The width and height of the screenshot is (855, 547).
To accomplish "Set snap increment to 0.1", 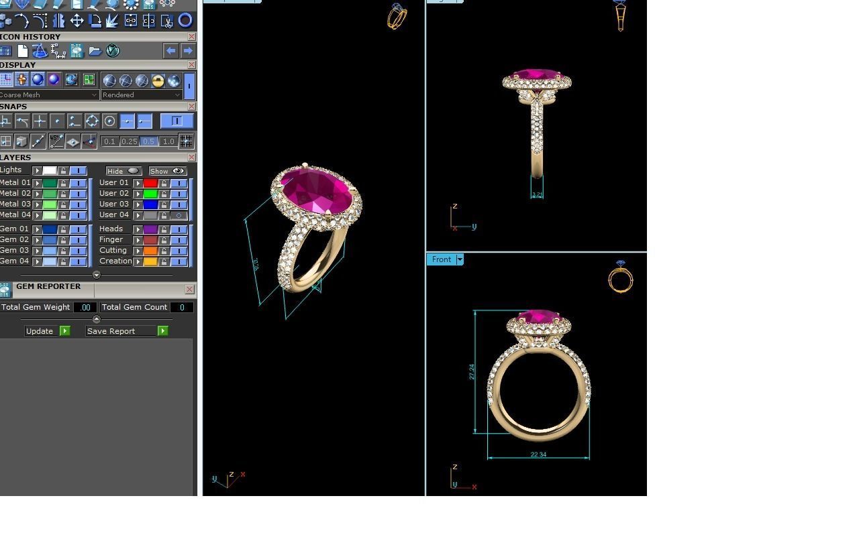I will click(109, 141).
